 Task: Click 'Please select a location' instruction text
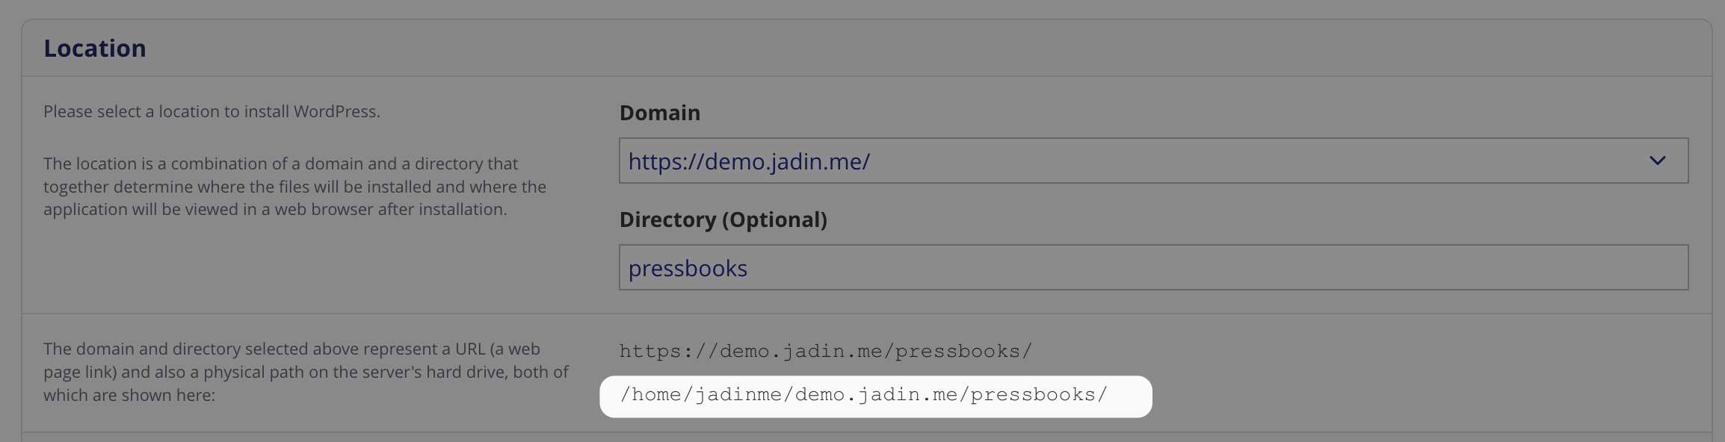(x=212, y=111)
